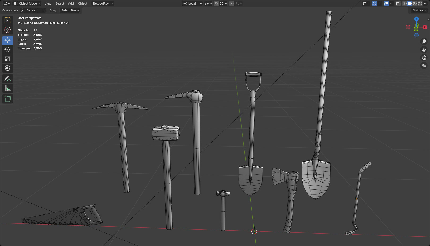Screen dimensions: 430x246
Task: Toggle X-ray mode
Action: click(398, 3)
